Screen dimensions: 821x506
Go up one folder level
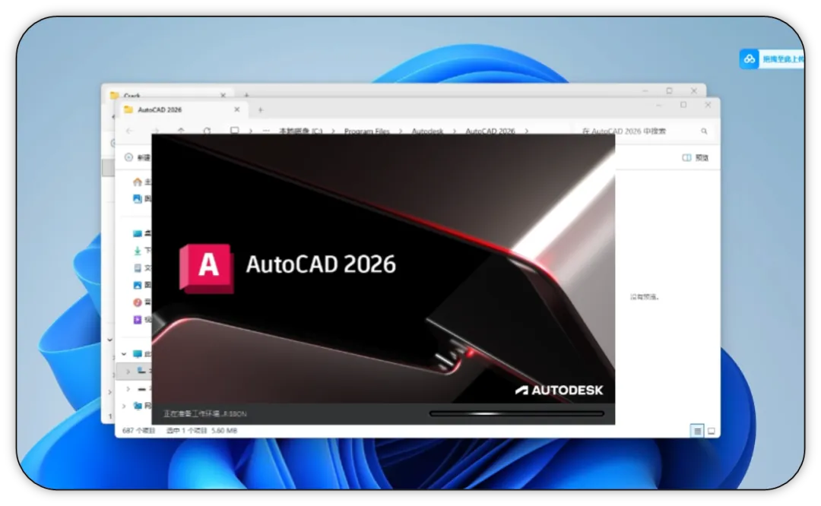[x=181, y=131]
